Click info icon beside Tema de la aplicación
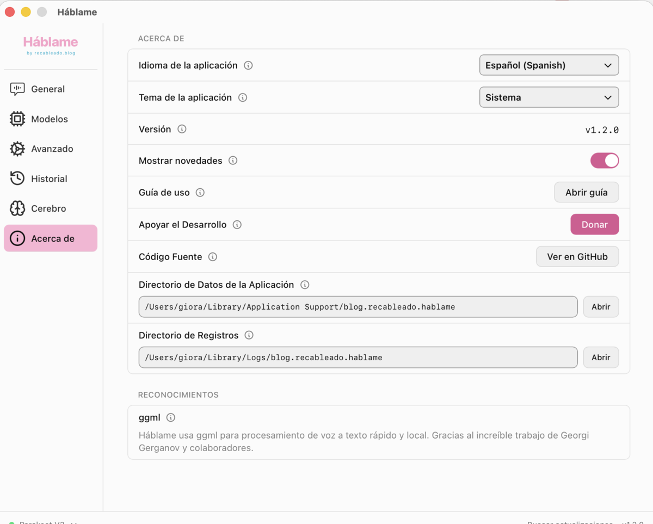 [x=243, y=97]
